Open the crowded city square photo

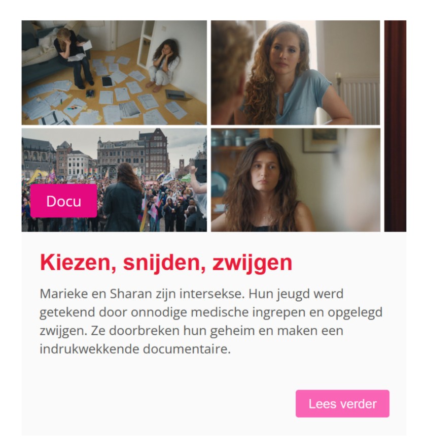(114, 180)
